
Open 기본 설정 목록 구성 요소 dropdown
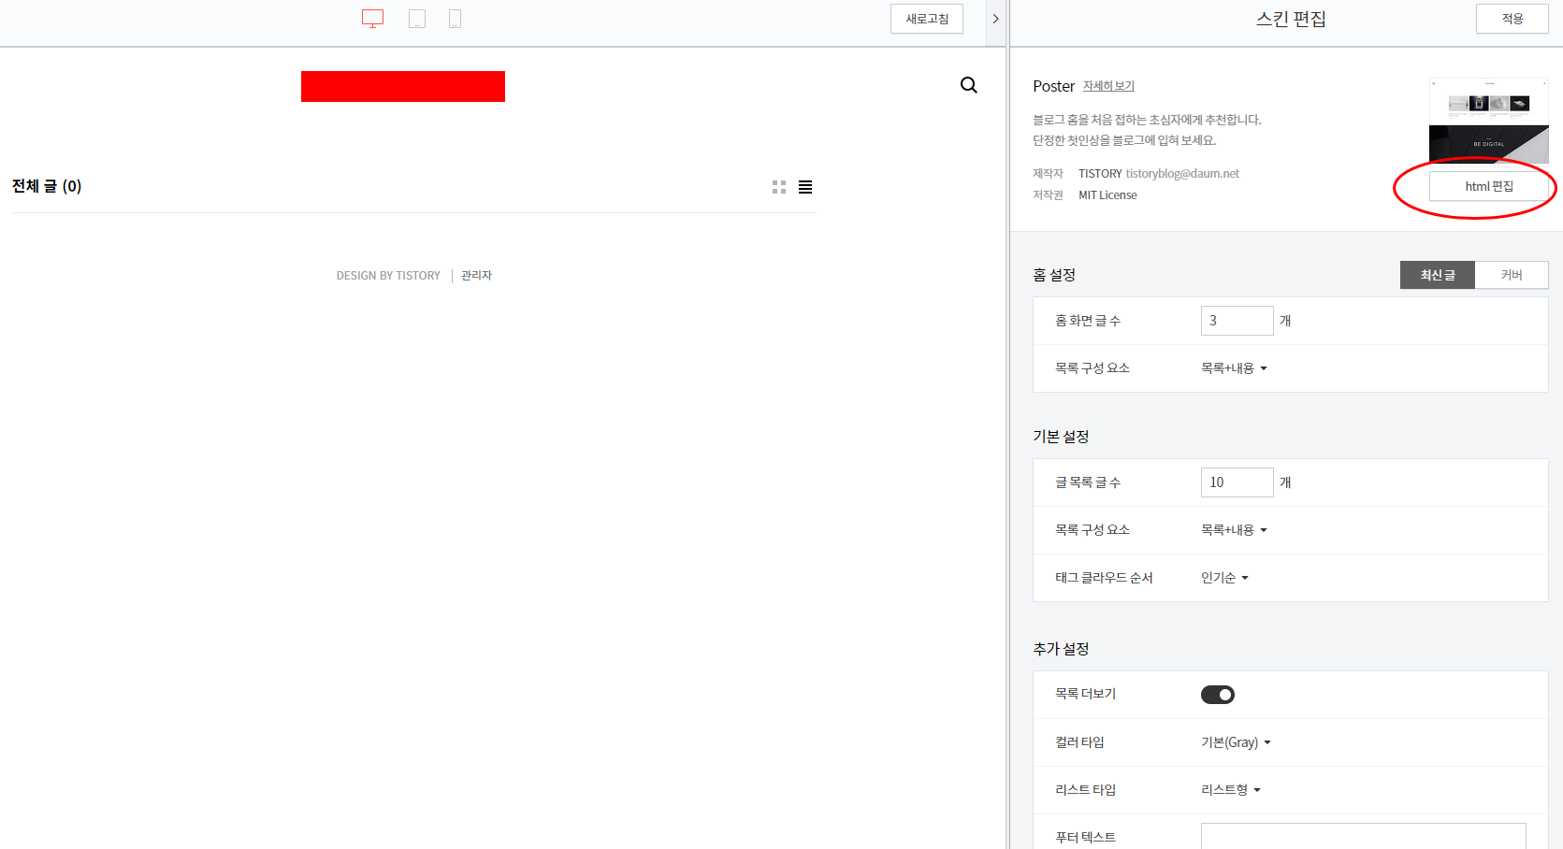(x=1234, y=530)
